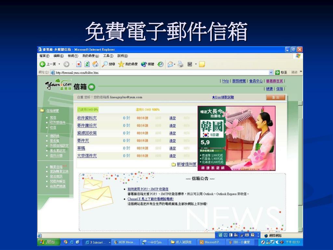Click the Home icon in IE toolbar
The width and height of the screenshot is (333, 250).
tap(95, 64)
